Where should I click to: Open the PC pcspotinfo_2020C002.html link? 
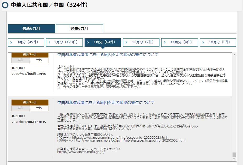119,137
